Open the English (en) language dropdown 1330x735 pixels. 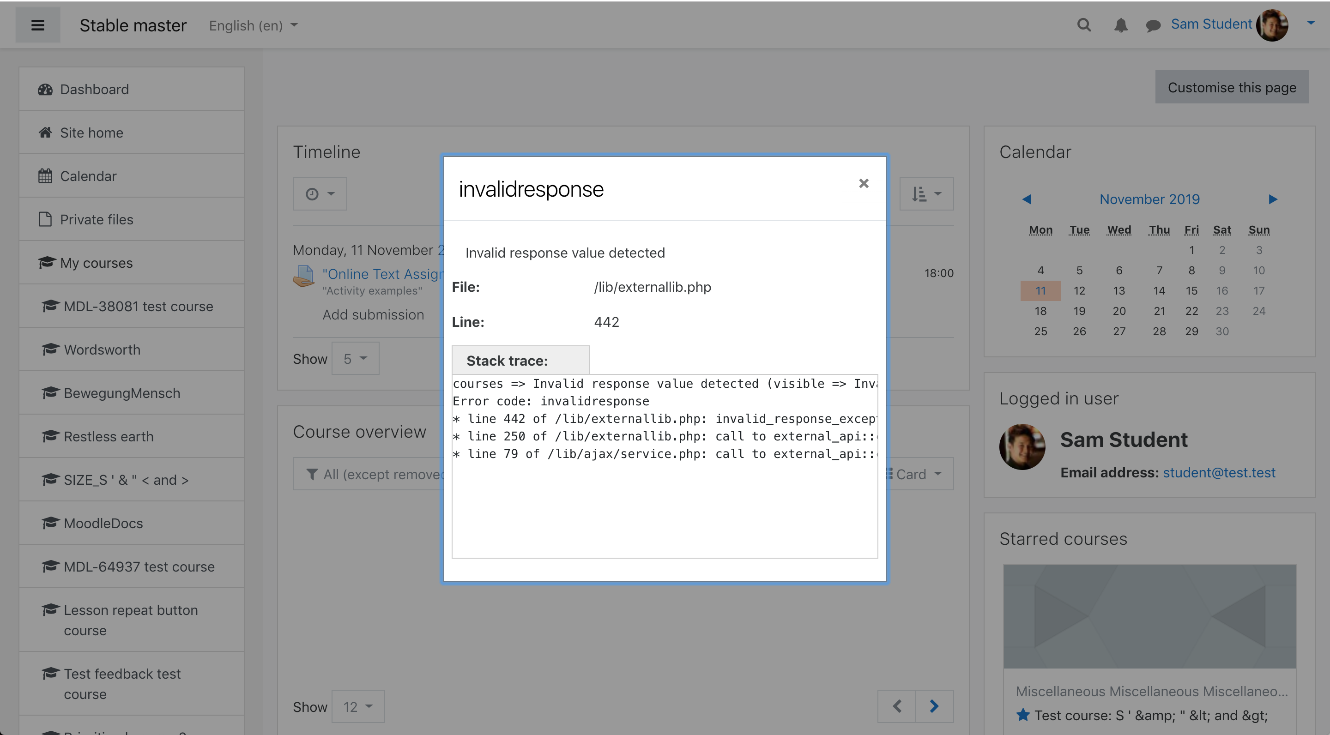(254, 25)
